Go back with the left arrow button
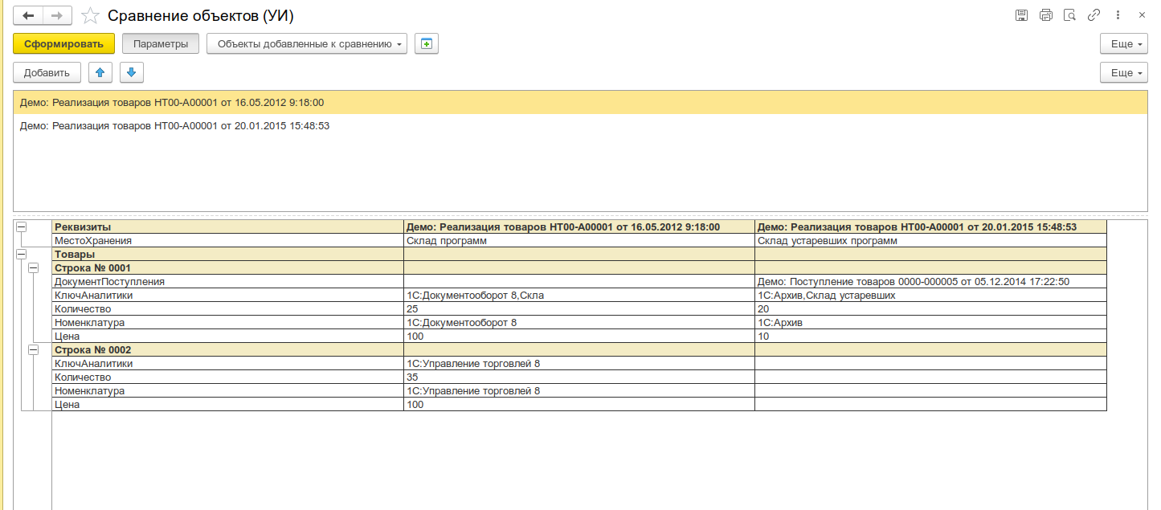This screenshot has width=1161, height=510. [x=28, y=15]
